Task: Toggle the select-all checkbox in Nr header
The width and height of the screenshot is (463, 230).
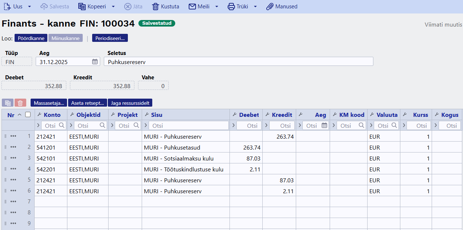Action: (x=28, y=115)
